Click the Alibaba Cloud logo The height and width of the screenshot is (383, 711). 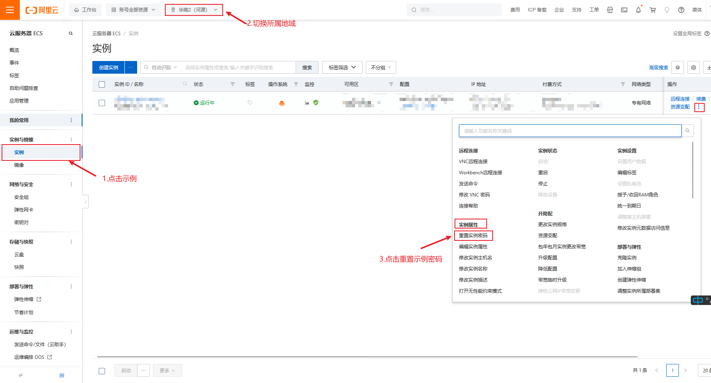click(x=42, y=10)
